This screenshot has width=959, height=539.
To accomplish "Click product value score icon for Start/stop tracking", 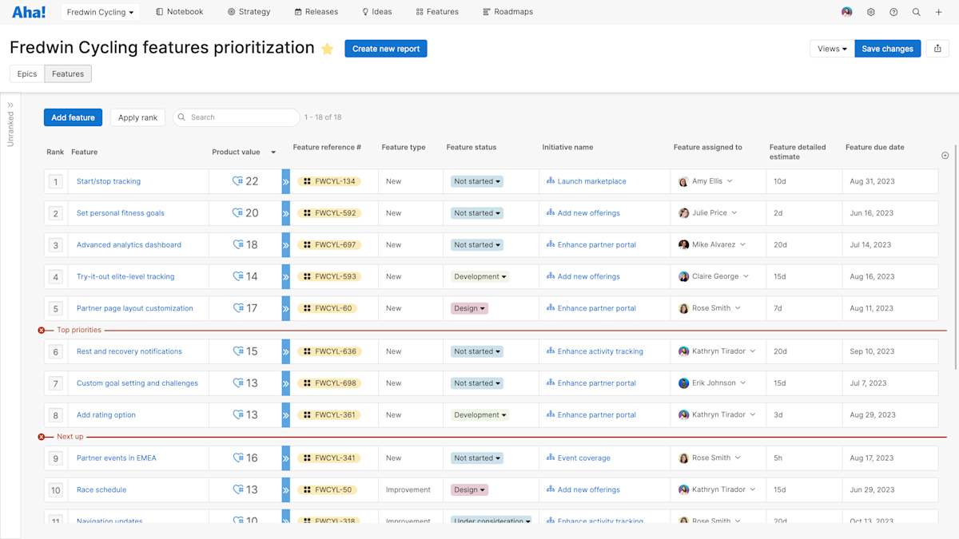I will click(x=237, y=181).
